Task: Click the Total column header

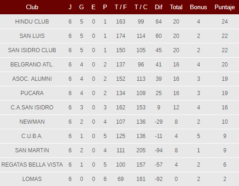Action: click(176, 7)
